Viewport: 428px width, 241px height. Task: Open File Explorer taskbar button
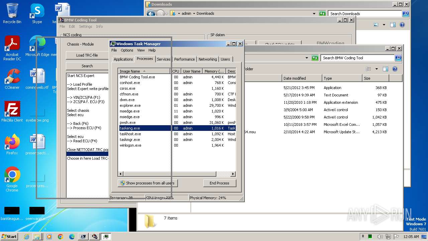point(37,237)
